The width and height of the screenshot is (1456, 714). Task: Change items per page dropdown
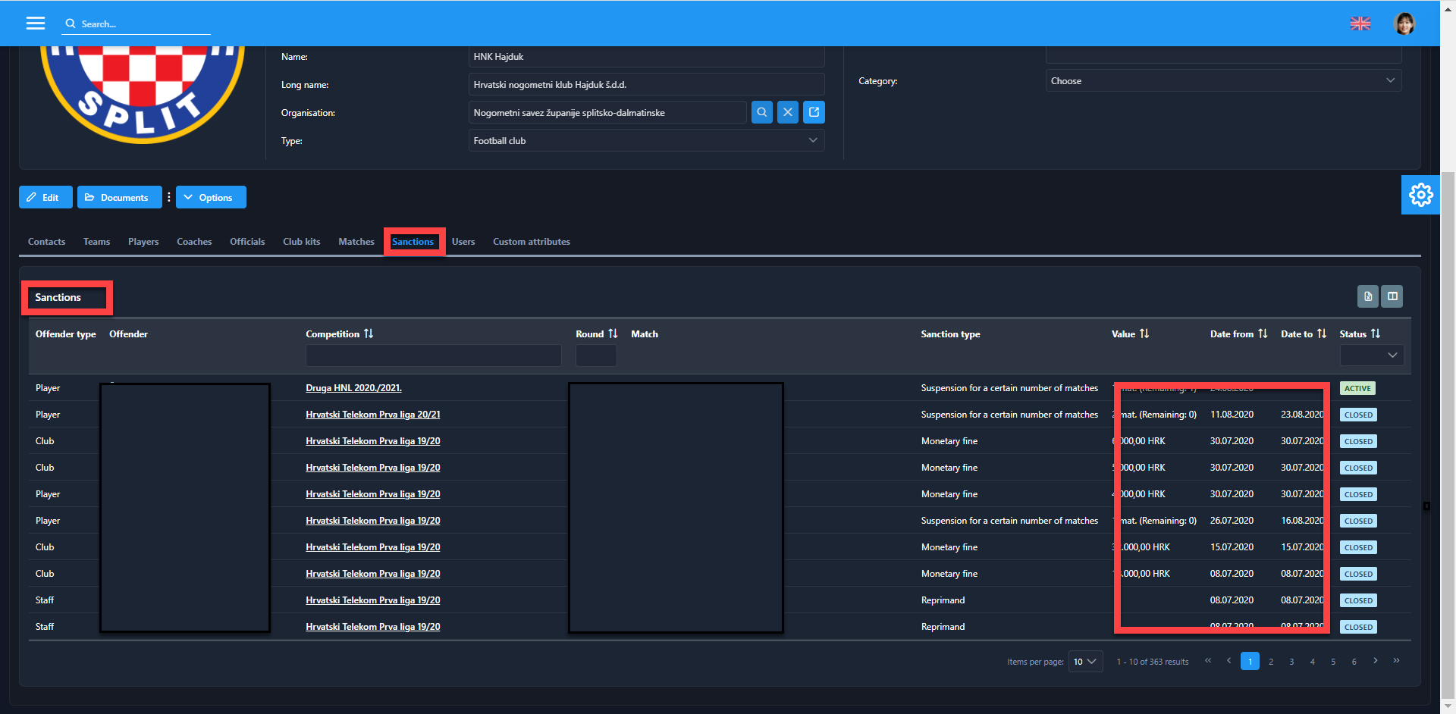(1084, 662)
